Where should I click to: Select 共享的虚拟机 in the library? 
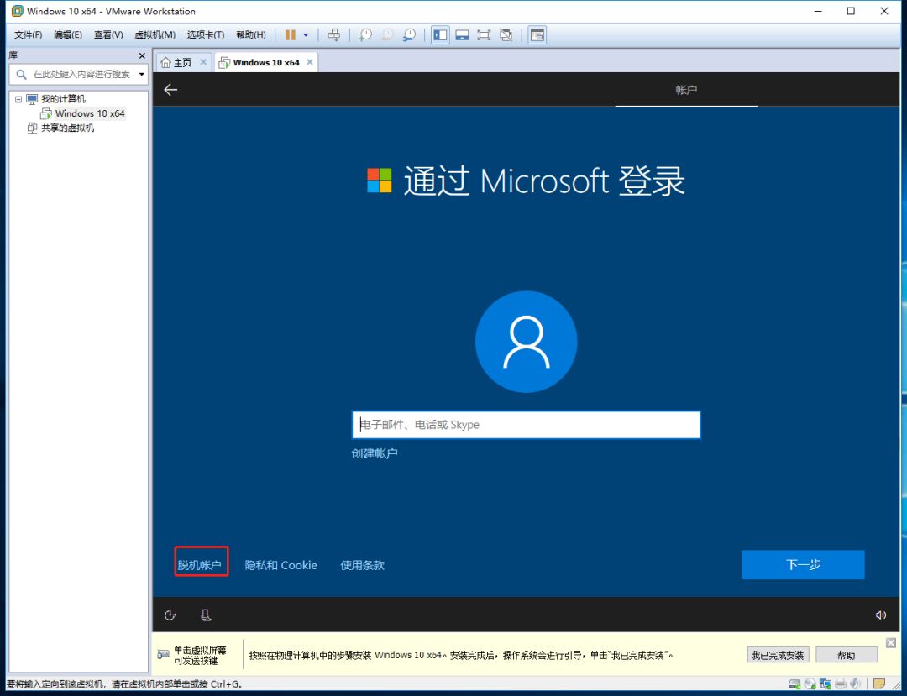click(x=67, y=128)
